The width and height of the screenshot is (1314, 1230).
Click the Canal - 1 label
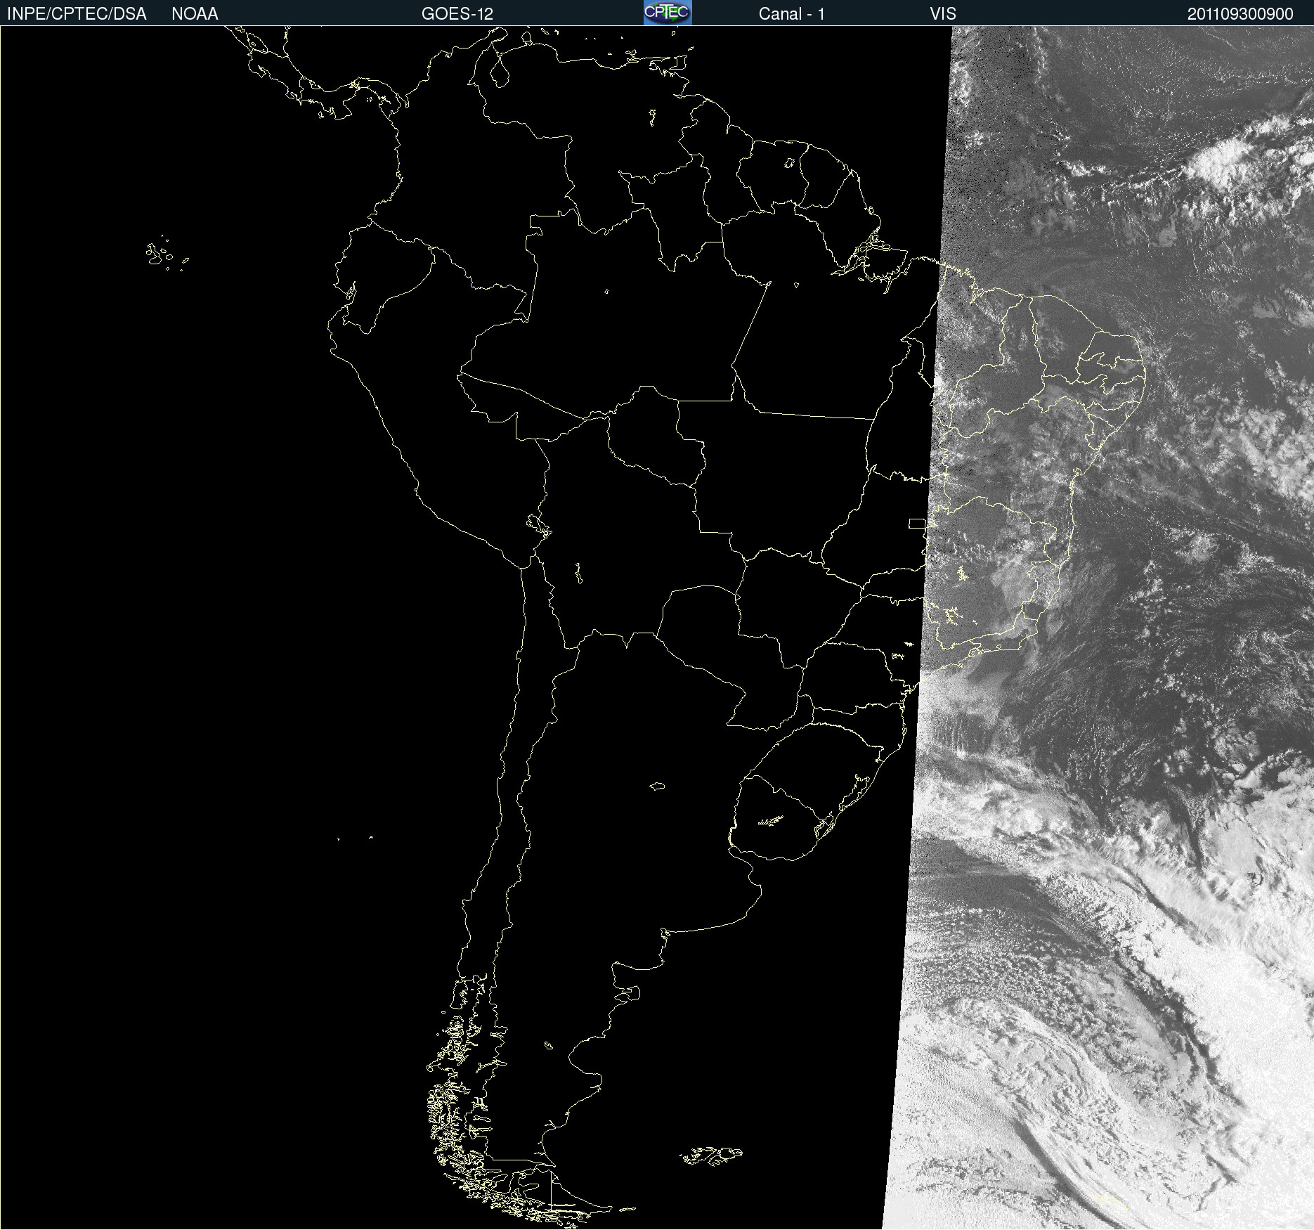pos(791,14)
